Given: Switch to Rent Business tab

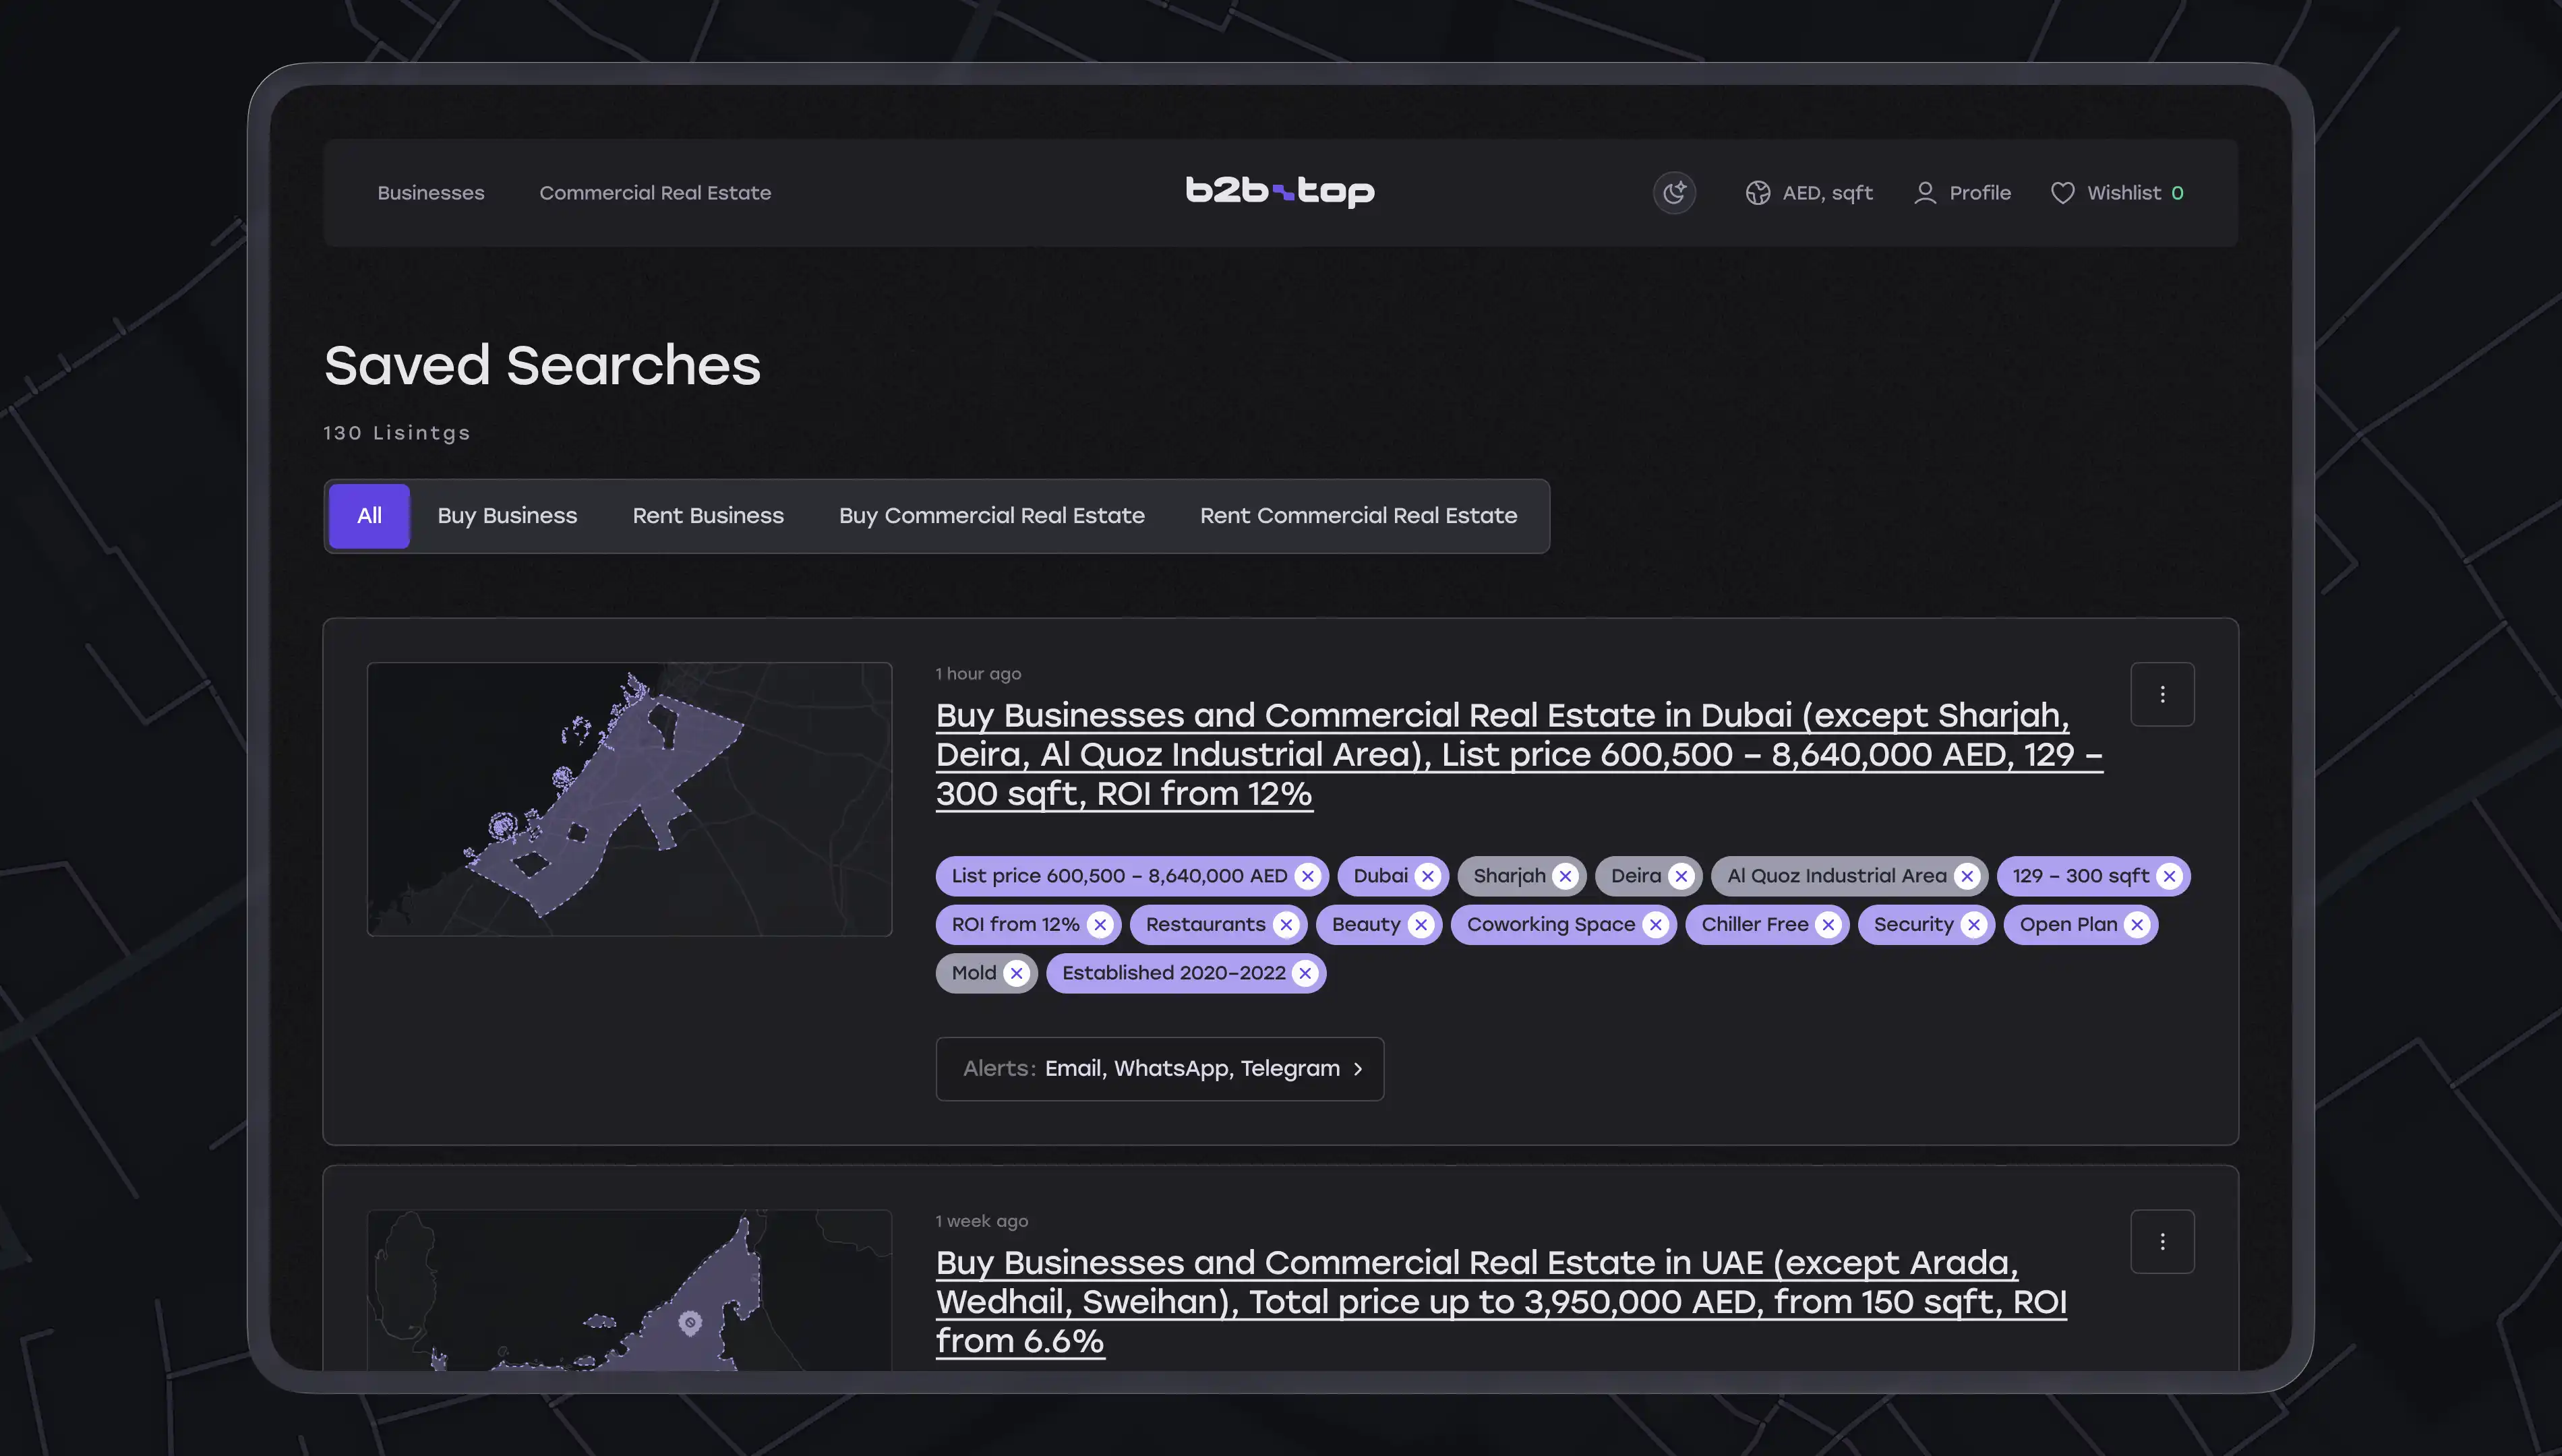Looking at the screenshot, I should (708, 516).
